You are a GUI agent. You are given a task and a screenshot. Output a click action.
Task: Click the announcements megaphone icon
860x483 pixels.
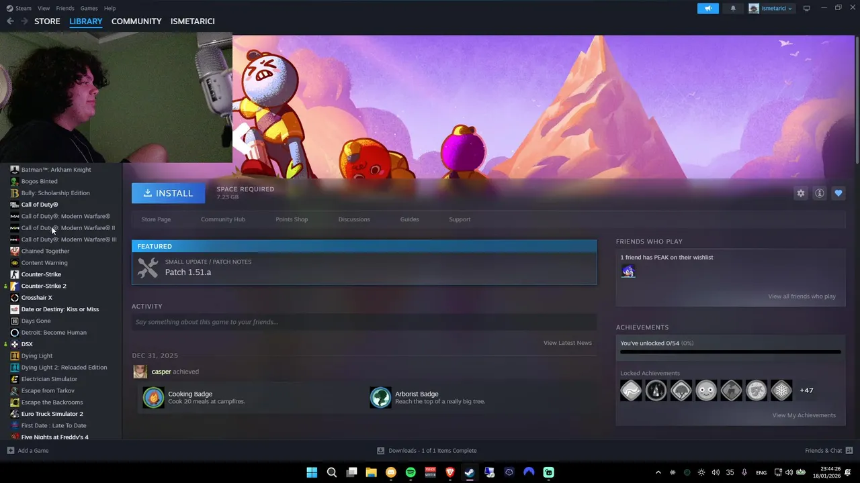coord(707,8)
